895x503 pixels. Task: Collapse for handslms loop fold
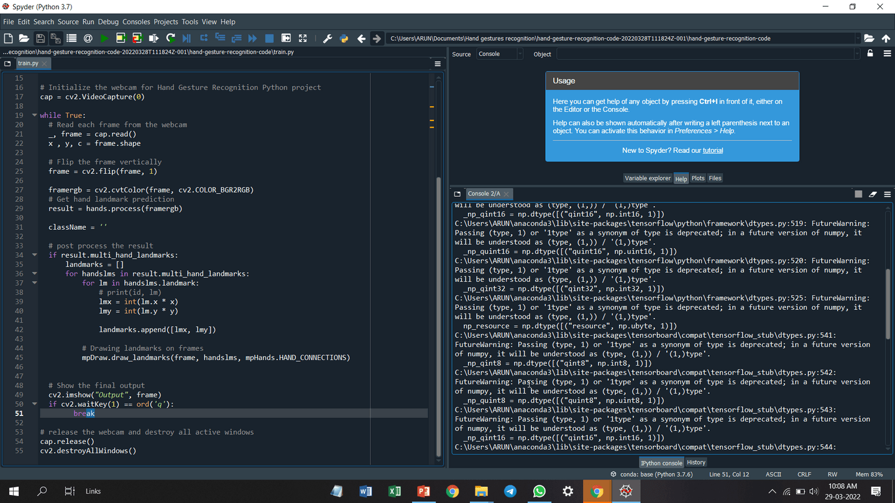[x=35, y=274]
